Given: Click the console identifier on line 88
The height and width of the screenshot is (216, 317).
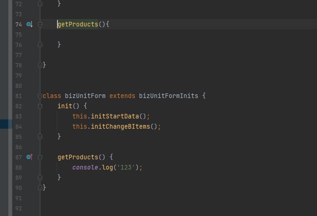Looking at the screenshot, I should pos(85,167).
